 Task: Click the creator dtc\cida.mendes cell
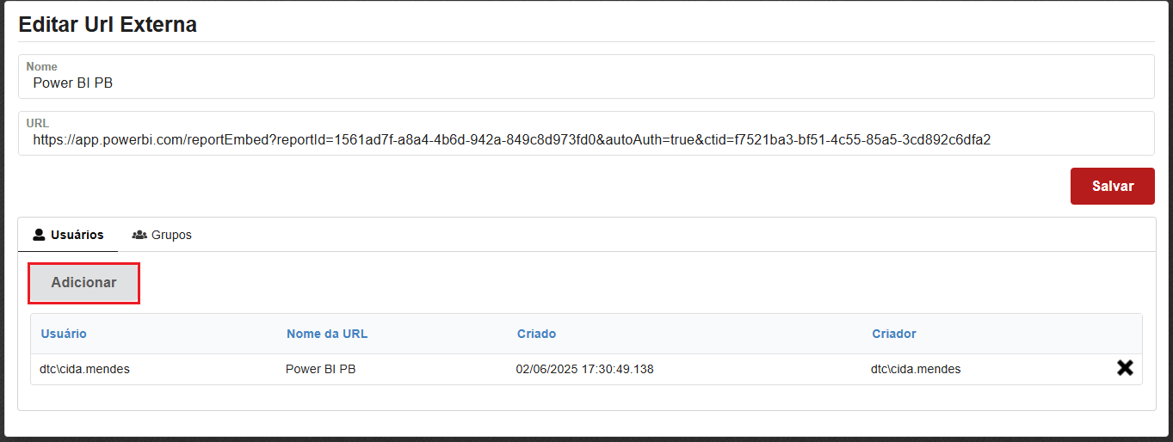coord(916,370)
